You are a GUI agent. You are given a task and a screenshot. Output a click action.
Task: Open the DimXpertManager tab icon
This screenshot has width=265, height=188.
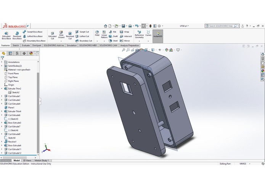coord(24,53)
